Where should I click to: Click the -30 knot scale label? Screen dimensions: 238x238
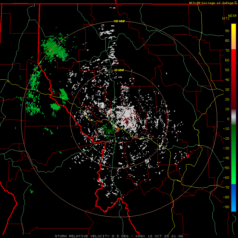click(226, 148)
